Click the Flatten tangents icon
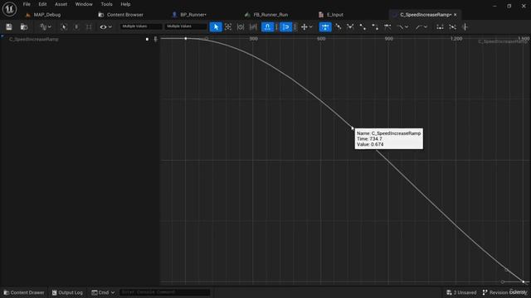531x298 pixels. click(440, 27)
